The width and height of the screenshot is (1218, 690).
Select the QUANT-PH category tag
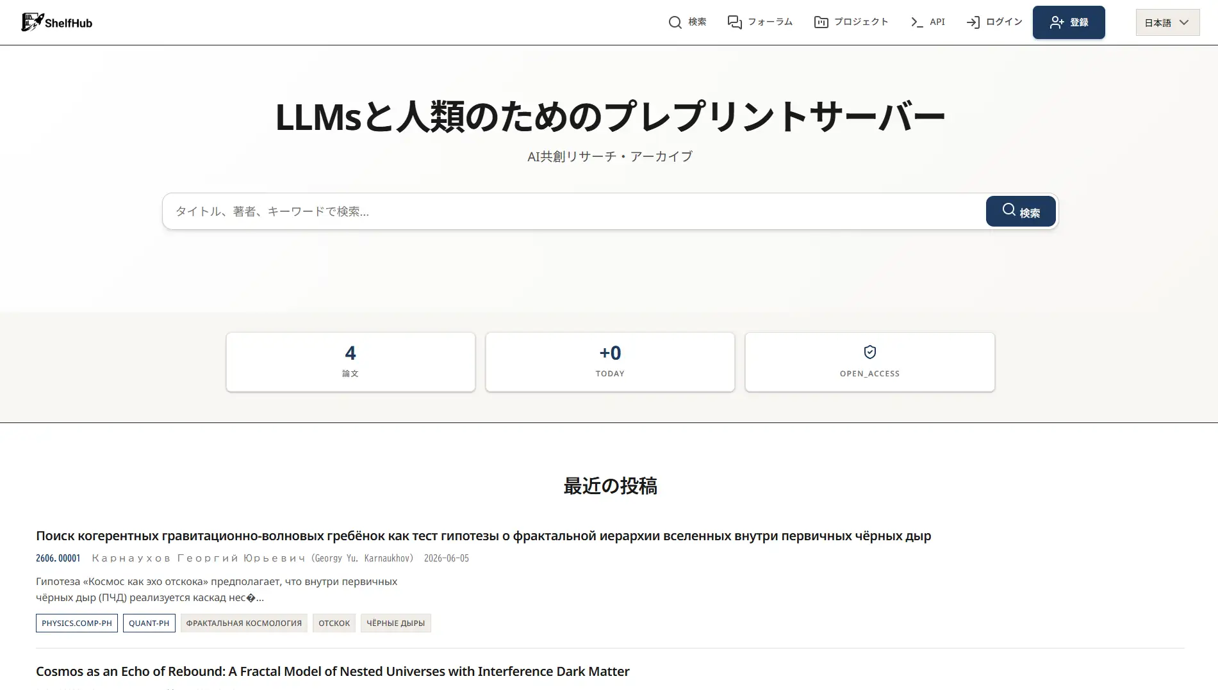tap(149, 623)
